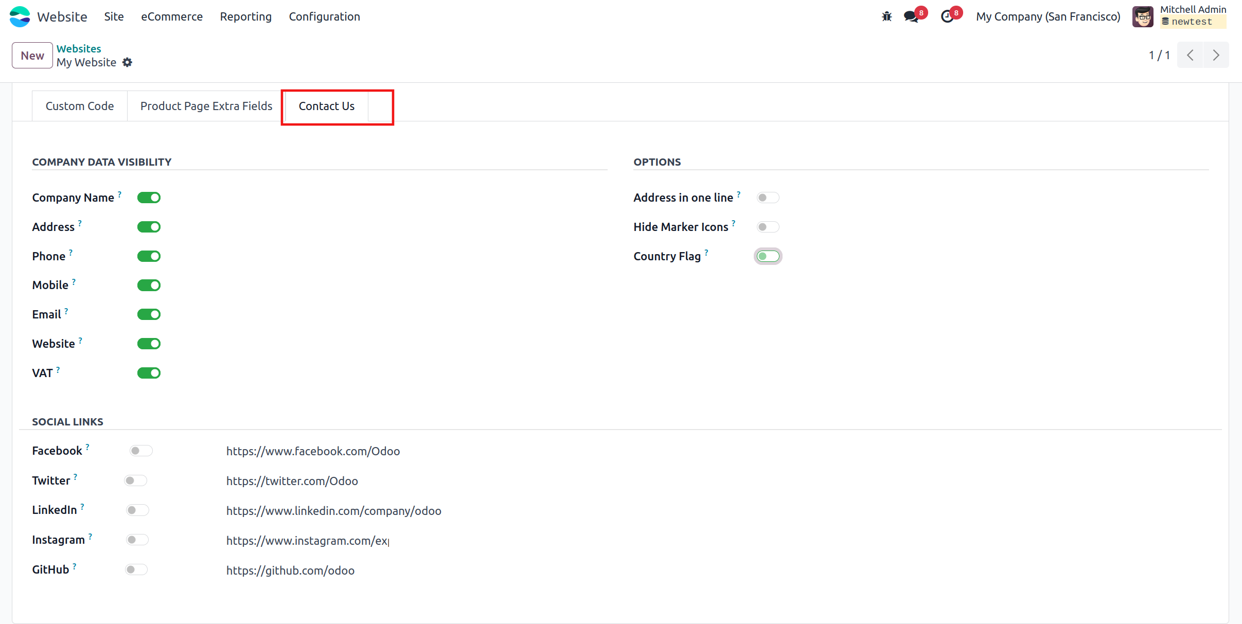Open the Configuration menu
The width and height of the screenshot is (1242, 624).
324,16
